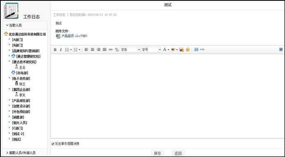Collapse the 在职人员 panel header
The width and height of the screenshot is (285, 157).
tap(25, 25)
